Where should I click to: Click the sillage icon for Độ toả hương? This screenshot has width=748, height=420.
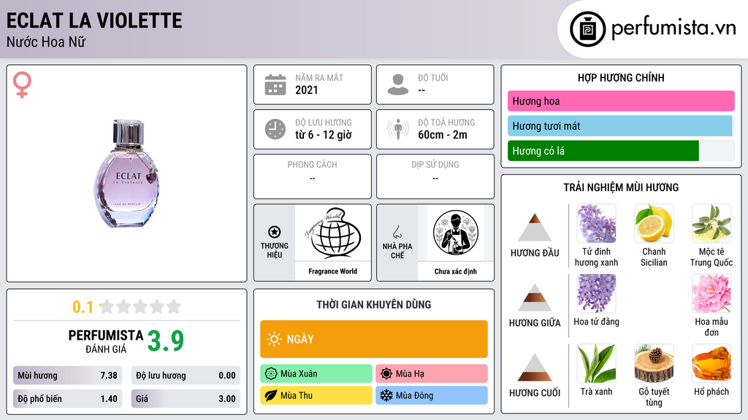coord(398,129)
